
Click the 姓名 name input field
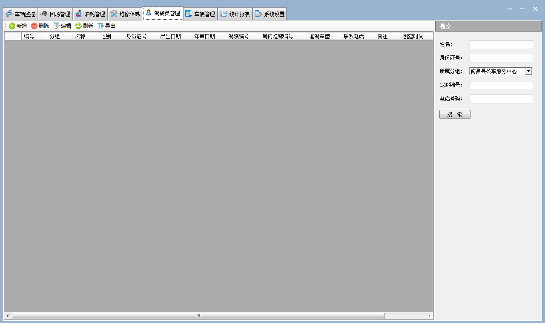click(501, 44)
